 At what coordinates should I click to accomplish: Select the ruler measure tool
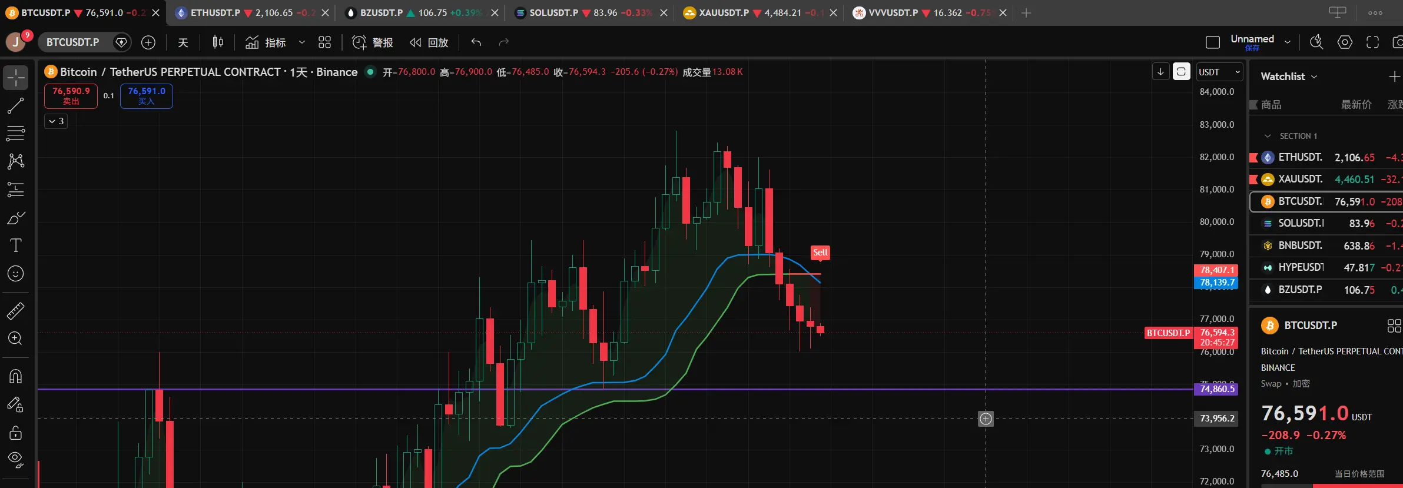tap(16, 311)
